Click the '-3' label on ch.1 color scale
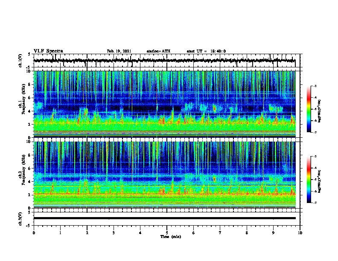 click(x=315, y=86)
